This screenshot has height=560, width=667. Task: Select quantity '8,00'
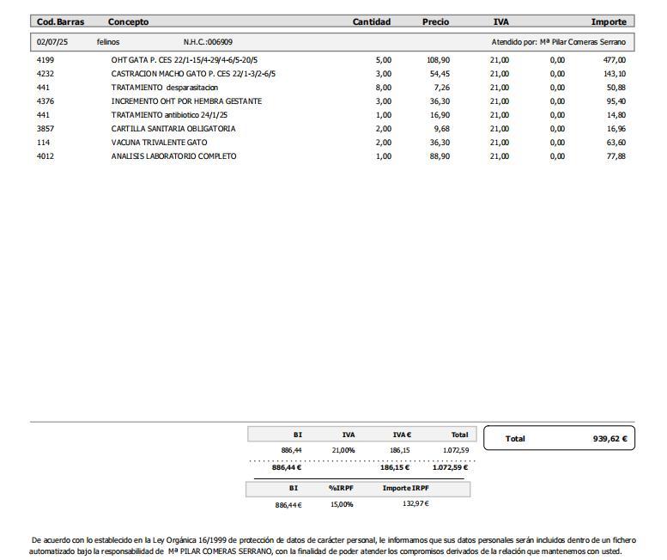coord(383,88)
